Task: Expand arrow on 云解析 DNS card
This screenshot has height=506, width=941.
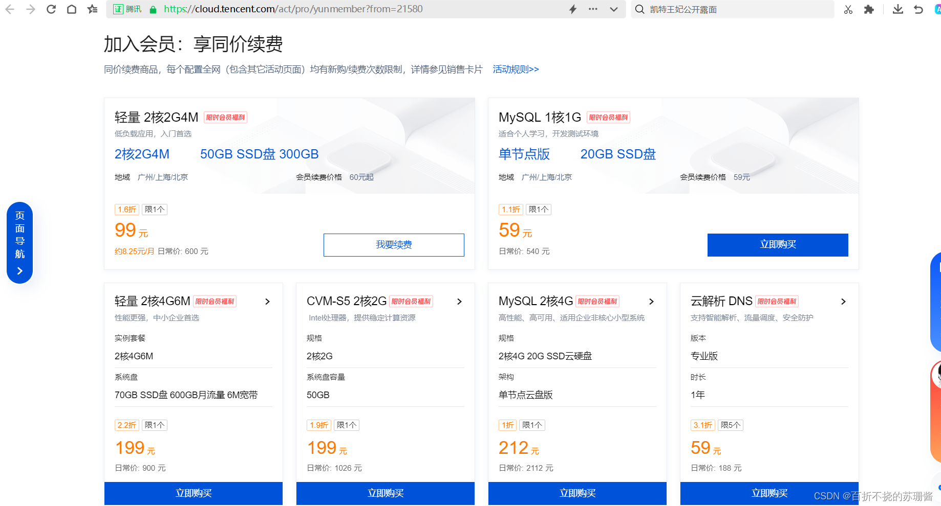Action: click(843, 302)
